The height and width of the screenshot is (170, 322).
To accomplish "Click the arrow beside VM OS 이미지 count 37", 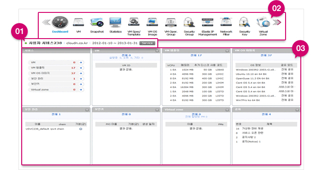I will tap(81, 73).
